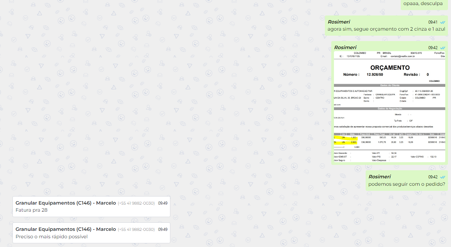
Task: Click the Rosimeri name on the 'podemos seguir' message
Action: click(379, 177)
